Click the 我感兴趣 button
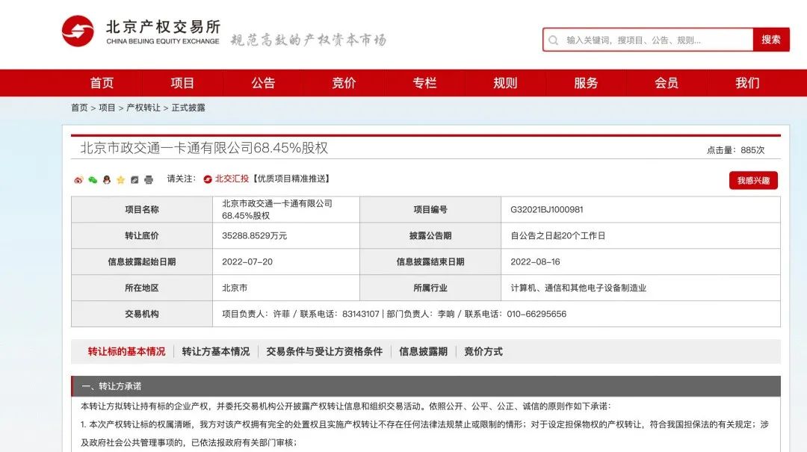 [753, 180]
